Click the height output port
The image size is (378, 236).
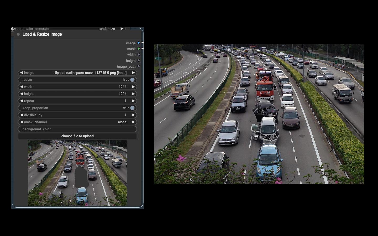139,61
